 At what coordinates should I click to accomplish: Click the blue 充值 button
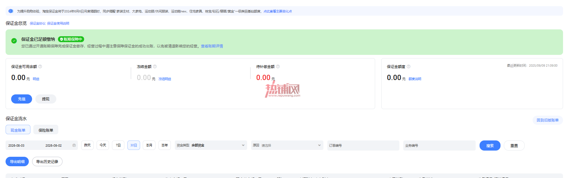tap(22, 99)
